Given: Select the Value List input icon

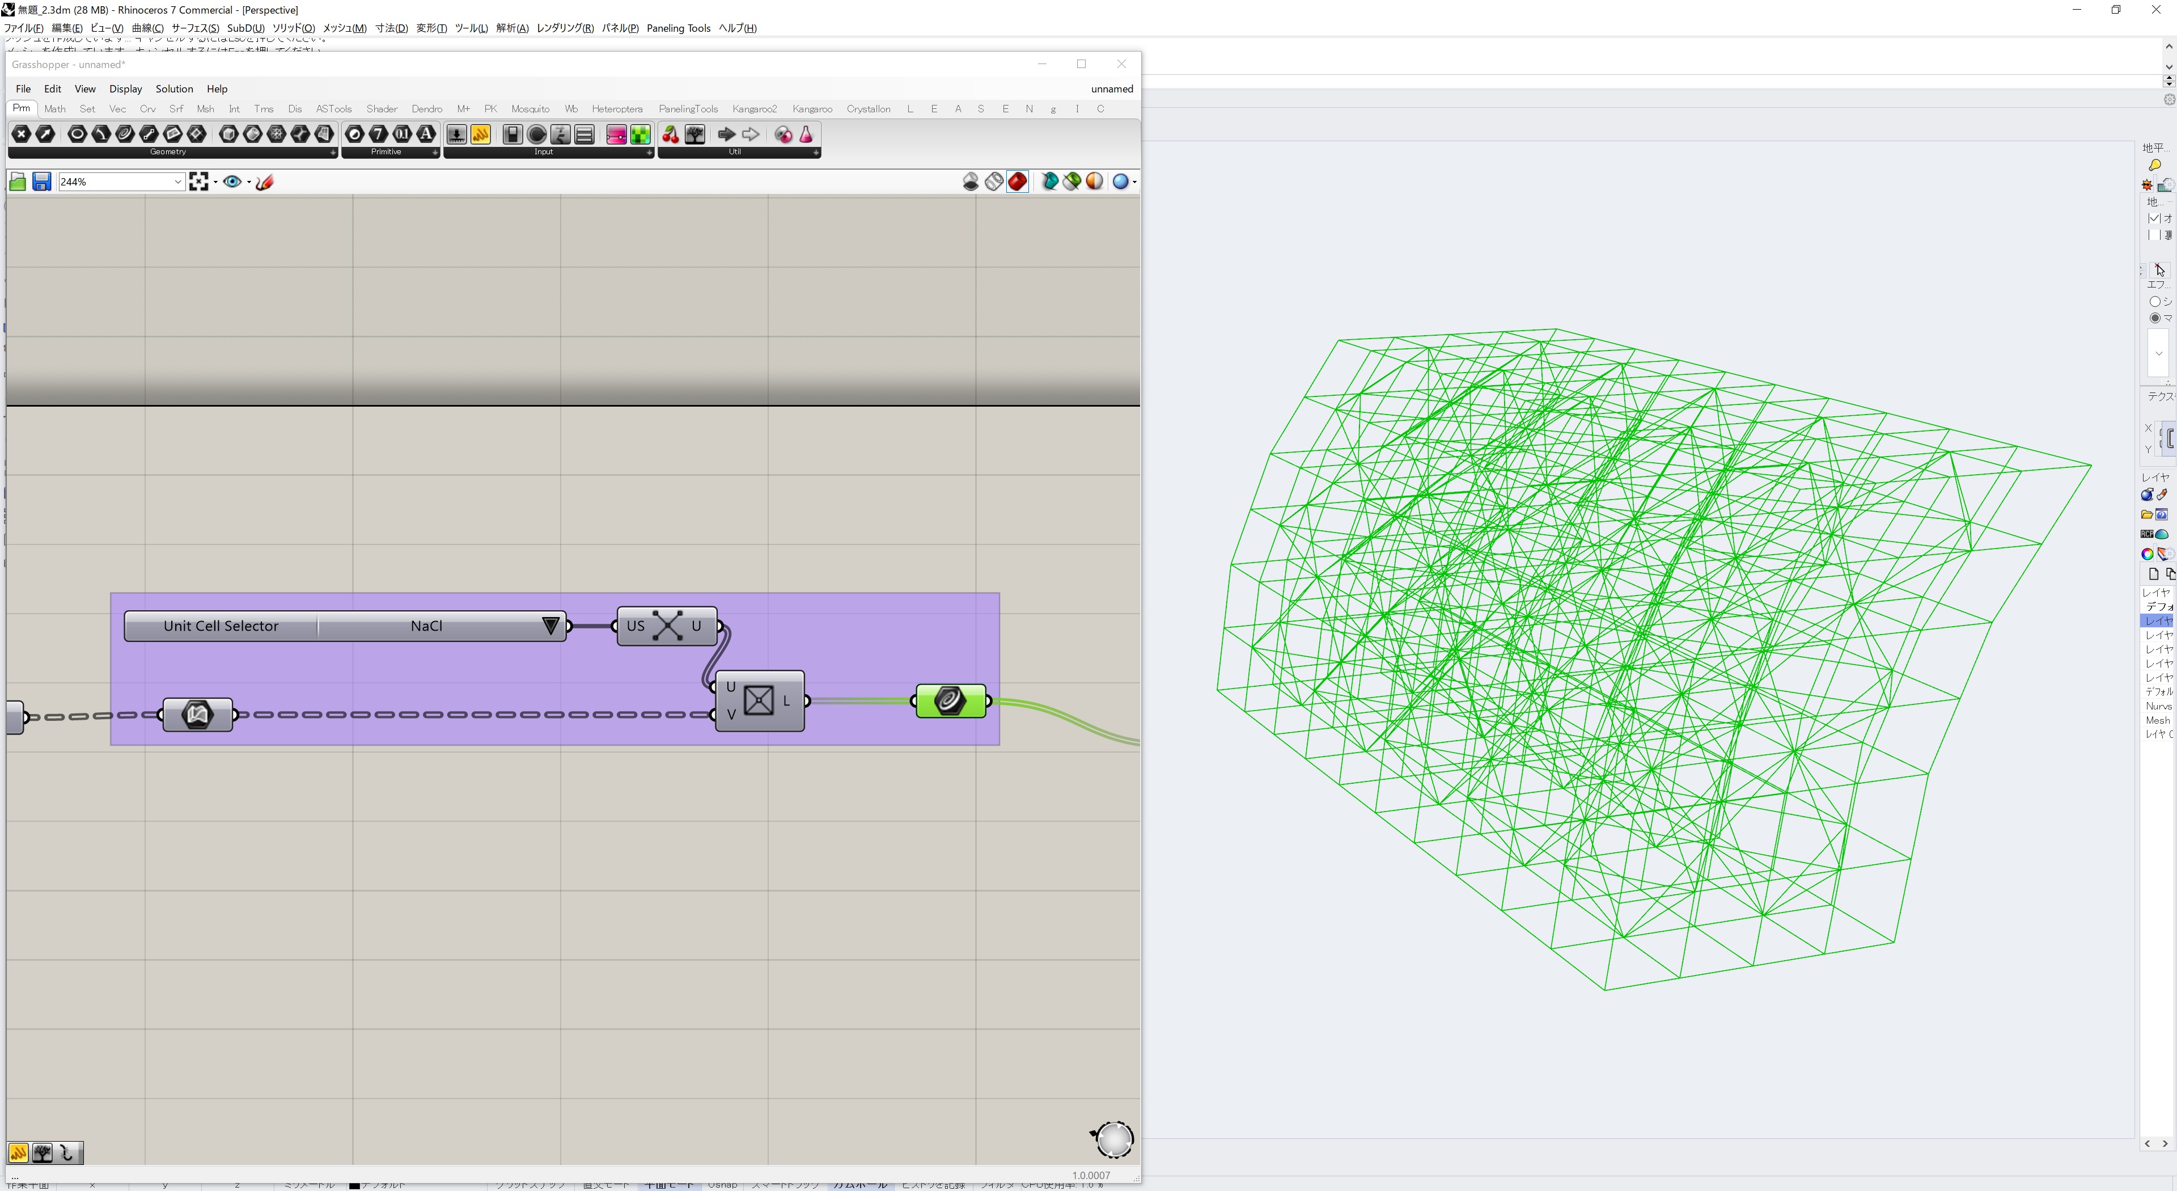Looking at the screenshot, I should [x=584, y=134].
